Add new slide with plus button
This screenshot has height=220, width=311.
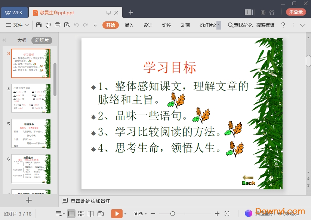point(28,200)
